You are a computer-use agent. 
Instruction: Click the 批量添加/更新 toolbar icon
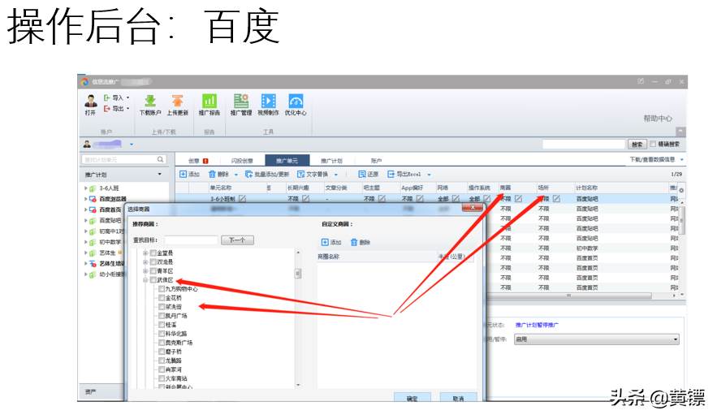(248, 175)
